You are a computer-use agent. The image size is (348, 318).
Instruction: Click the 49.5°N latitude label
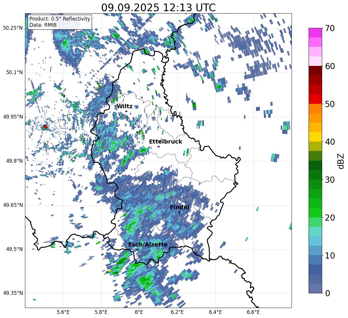14,249
